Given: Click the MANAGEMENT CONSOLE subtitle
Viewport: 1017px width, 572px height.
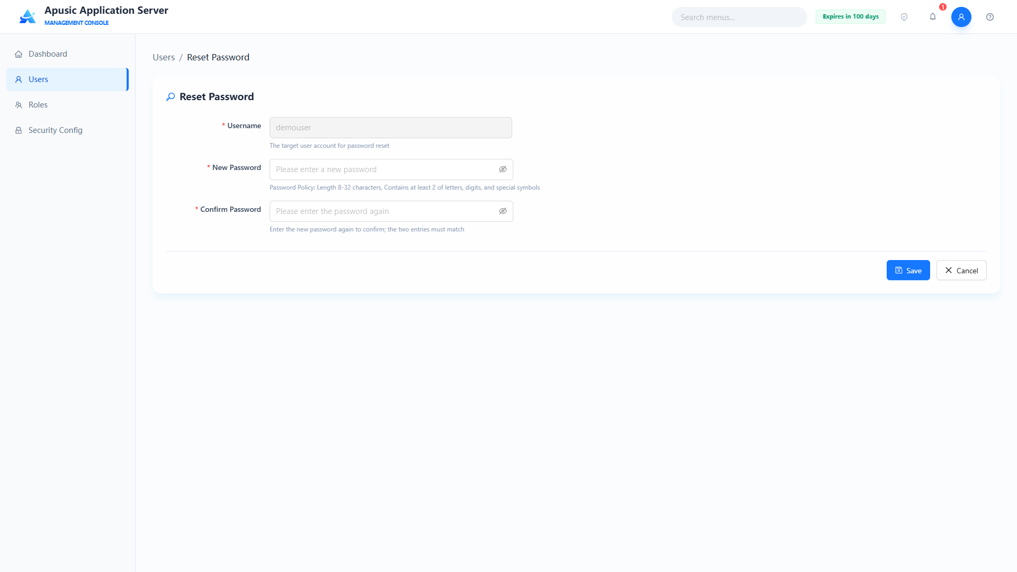Looking at the screenshot, I should point(76,23).
